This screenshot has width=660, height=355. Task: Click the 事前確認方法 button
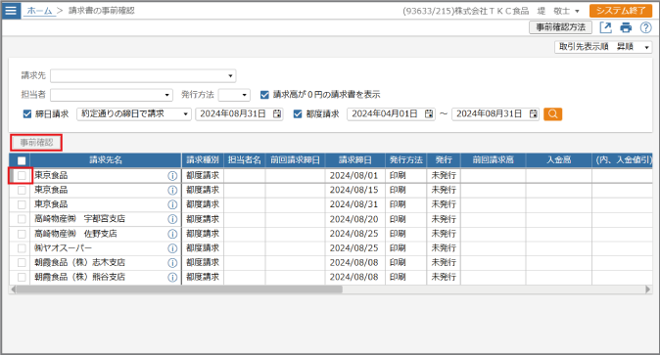(561, 27)
